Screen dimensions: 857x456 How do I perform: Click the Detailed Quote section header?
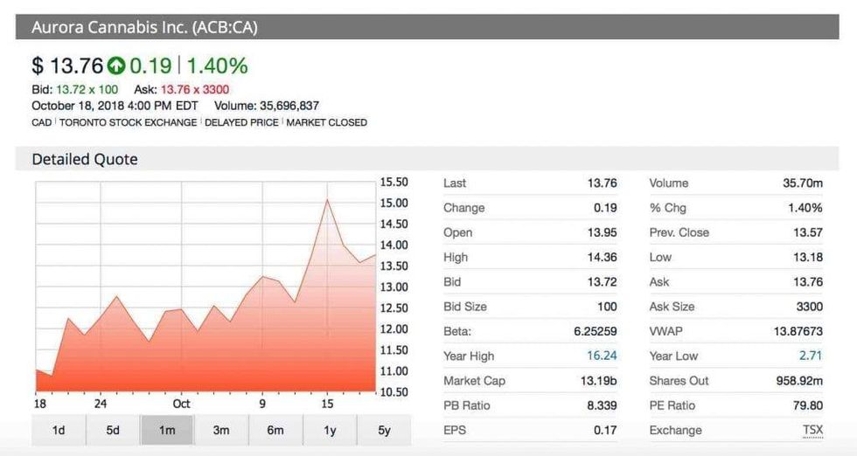pos(85,159)
